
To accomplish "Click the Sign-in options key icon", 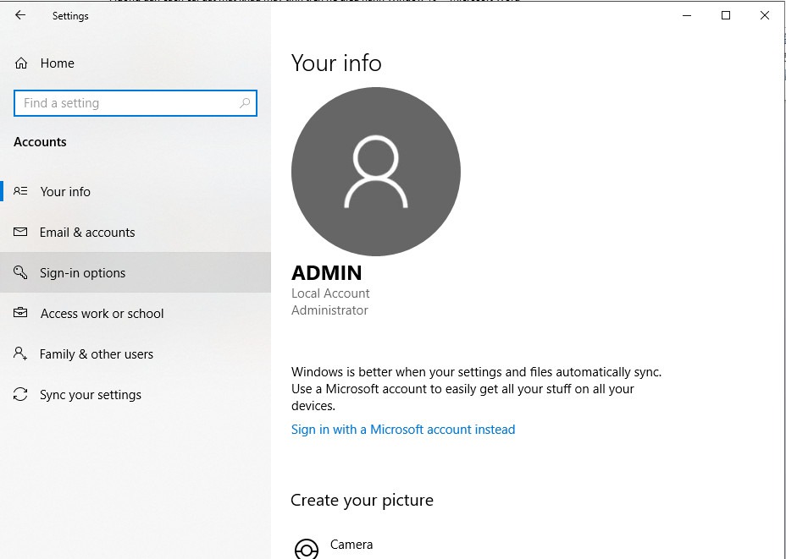I will (x=20, y=272).
